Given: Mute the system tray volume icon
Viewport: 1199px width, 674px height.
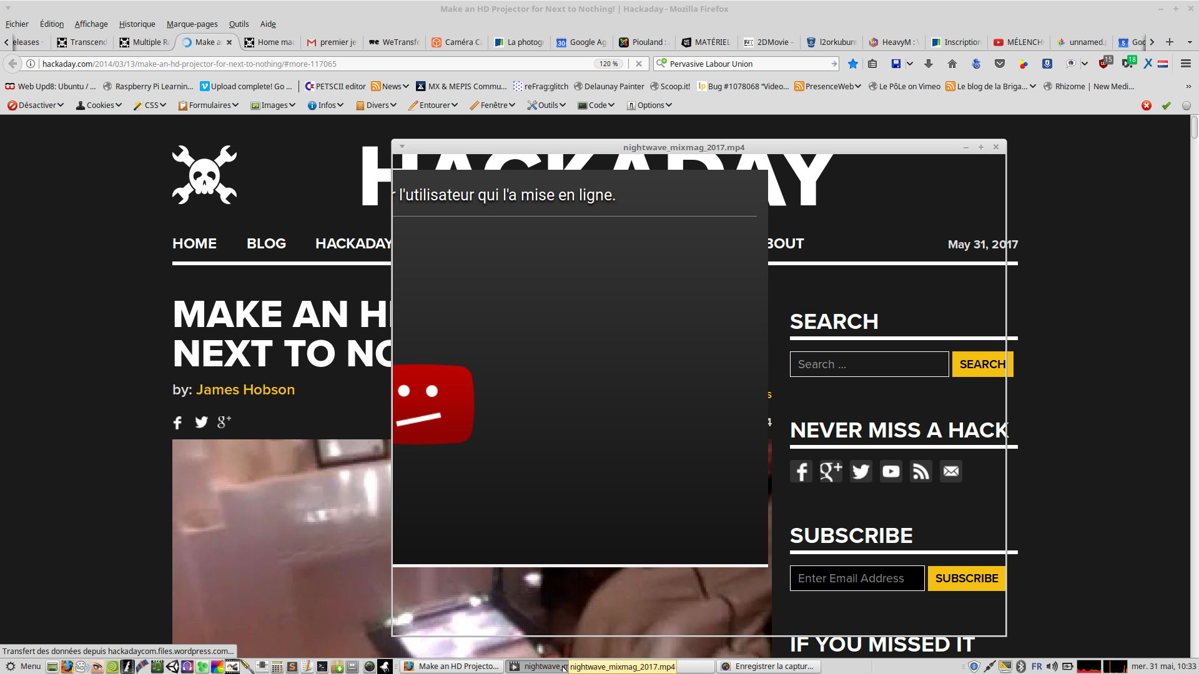Looking at the screenshot, I should (1052, 666).
